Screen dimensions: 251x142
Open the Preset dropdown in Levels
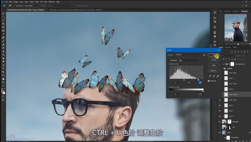(188, 55)
